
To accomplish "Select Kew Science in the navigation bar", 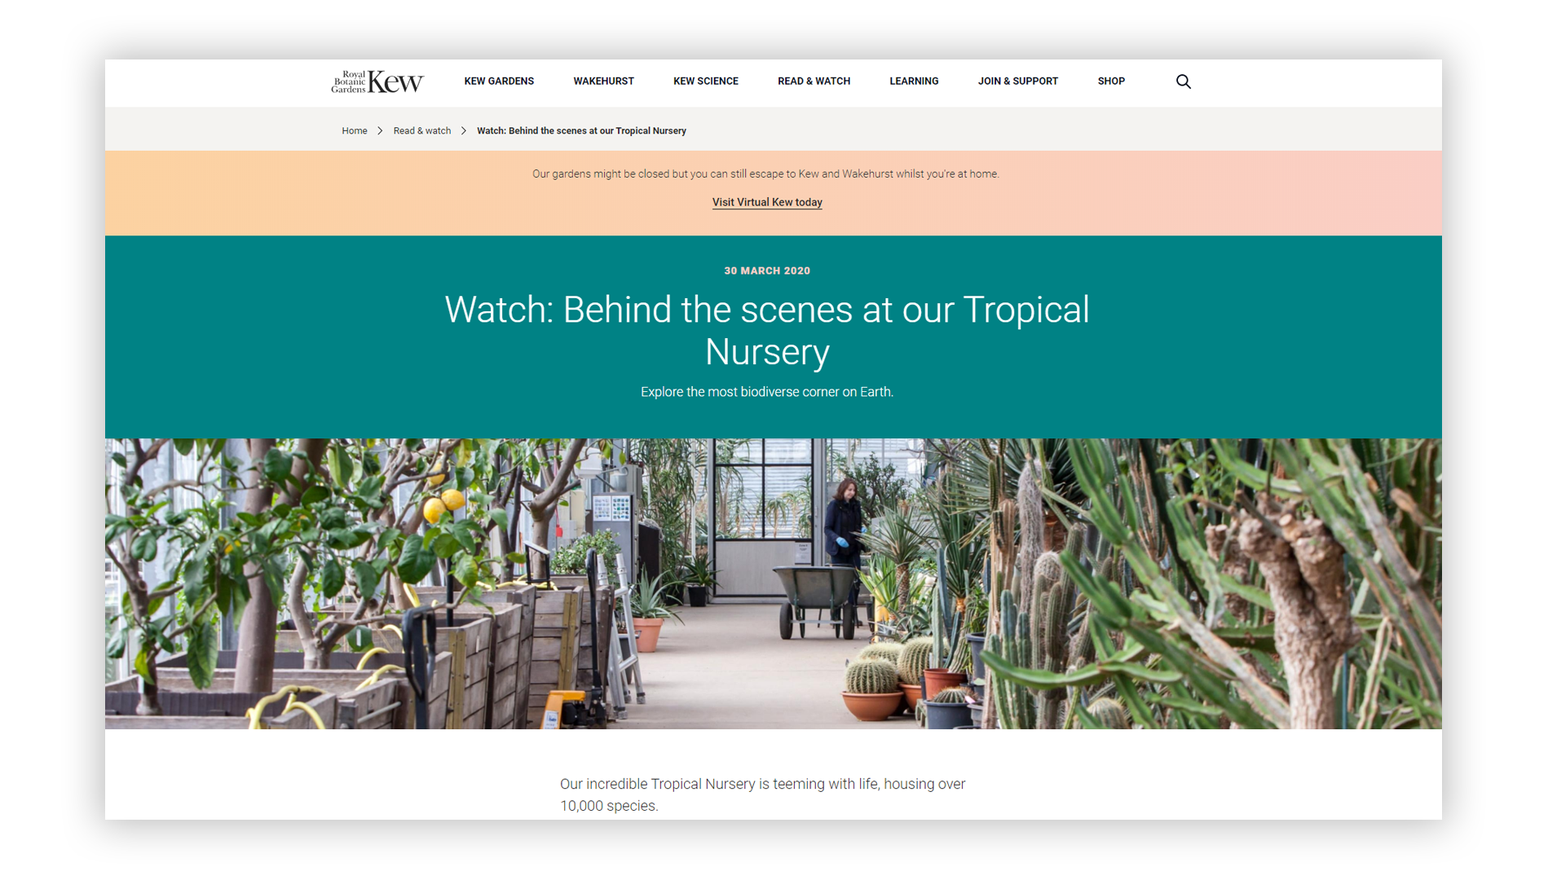I will [705, 81].
